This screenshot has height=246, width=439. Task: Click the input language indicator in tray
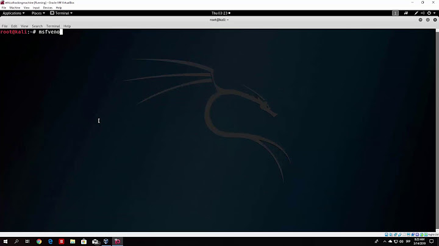pos(408,241)
